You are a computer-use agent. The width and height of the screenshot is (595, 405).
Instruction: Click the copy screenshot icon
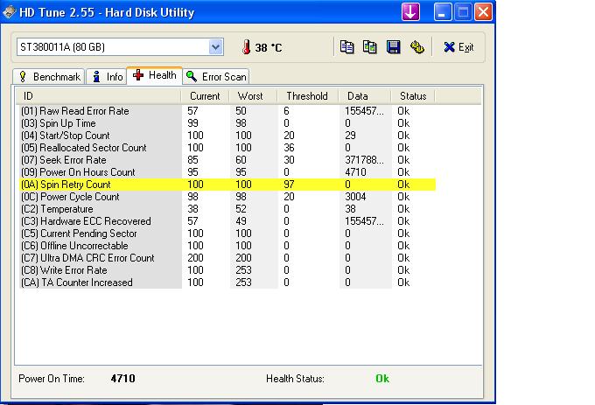[370, 47]
